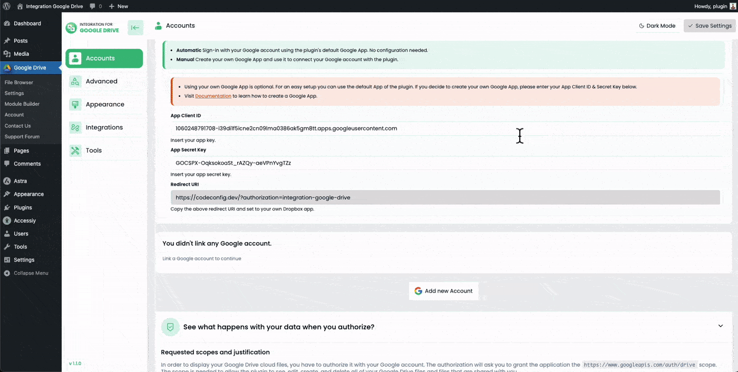The height and width of the screenshot is (372, 738).
Task: Click the App Secret Key field
Action: [445, 163]
